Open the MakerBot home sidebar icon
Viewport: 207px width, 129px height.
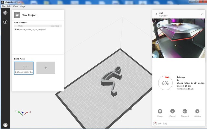[5, 13]
